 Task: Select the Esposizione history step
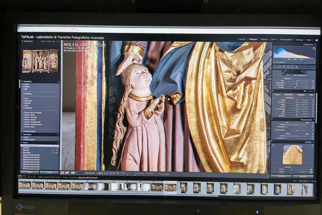[40, 152]
